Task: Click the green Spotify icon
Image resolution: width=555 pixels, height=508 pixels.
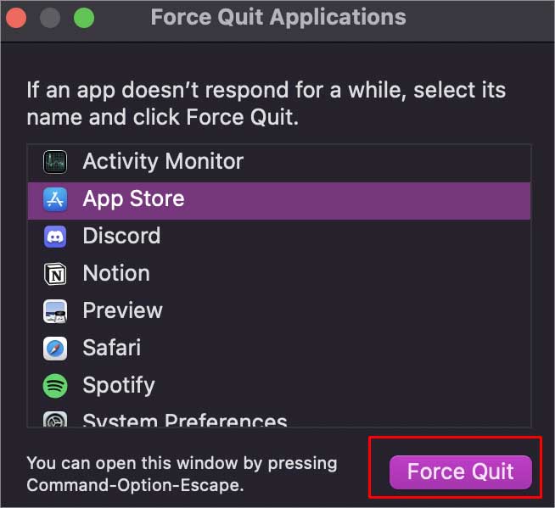Action: tap(55, 386)
